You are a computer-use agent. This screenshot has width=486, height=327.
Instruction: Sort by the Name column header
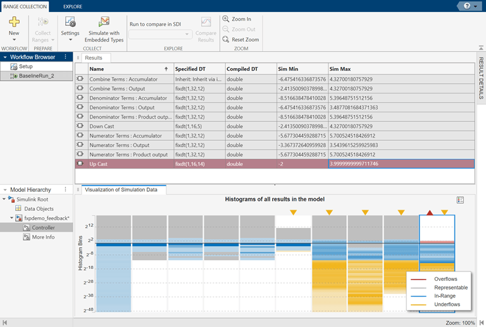[131, 69]
